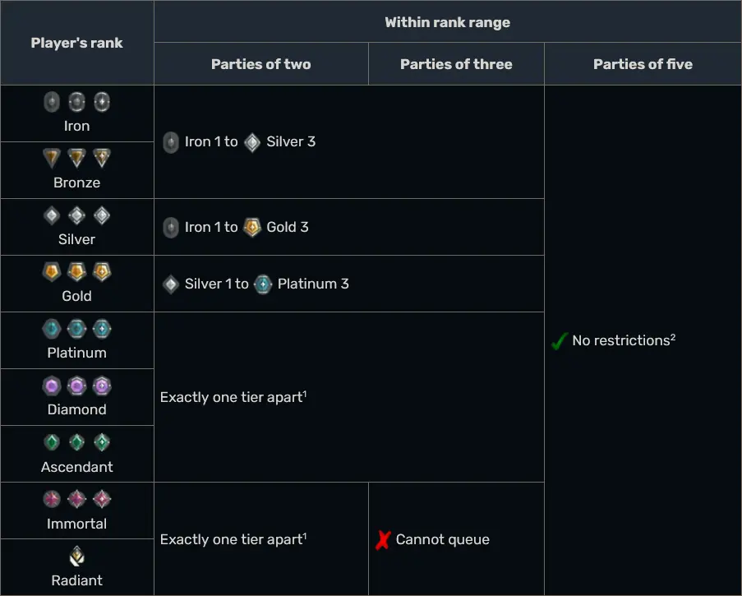
Task: Click the Platinum icon beside Platinum 3
Action: (x=263, y=284)
